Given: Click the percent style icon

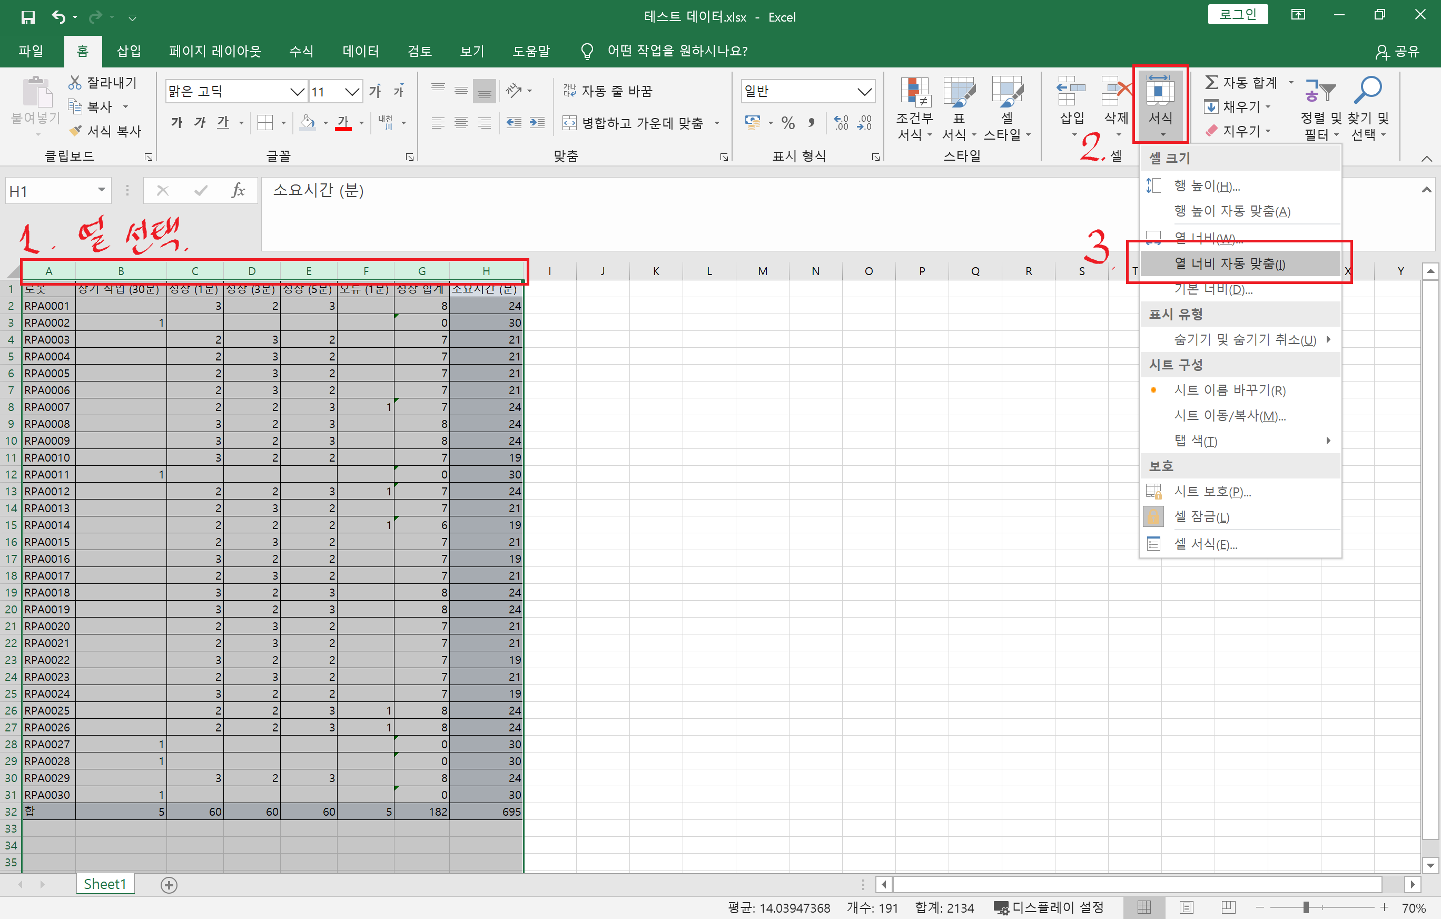Looking at the screenshot, I should [788, 123].
